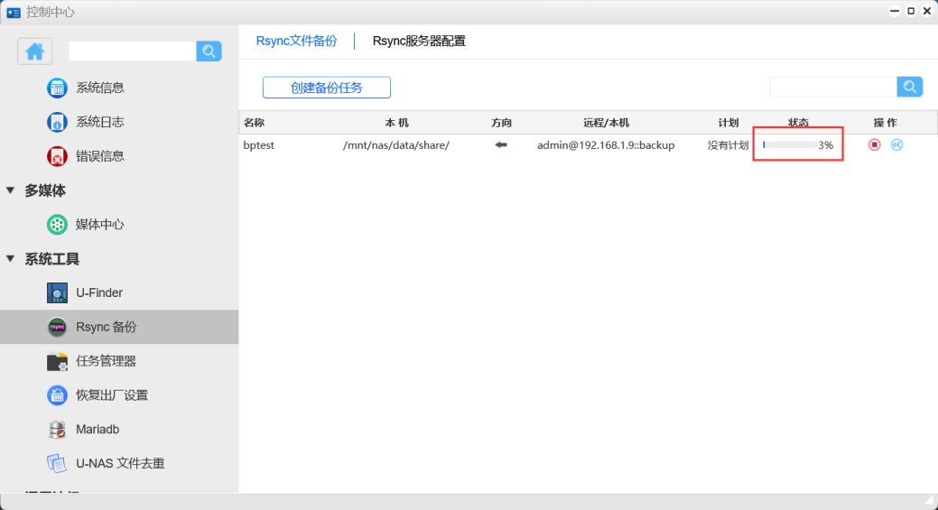
Task: Click the 错误信息 red icon
Action: tap(57, 156)
